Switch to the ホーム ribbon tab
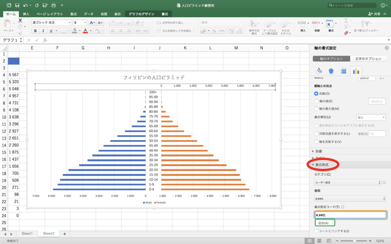This screenshot has width=391, height=244. 11,14
